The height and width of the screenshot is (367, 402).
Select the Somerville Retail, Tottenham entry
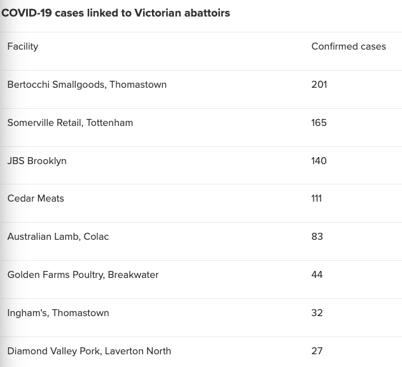(70, 123)
